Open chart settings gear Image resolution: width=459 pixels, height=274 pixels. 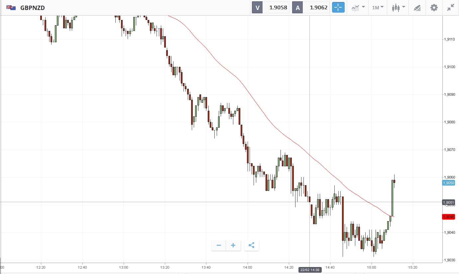[434, 7]
